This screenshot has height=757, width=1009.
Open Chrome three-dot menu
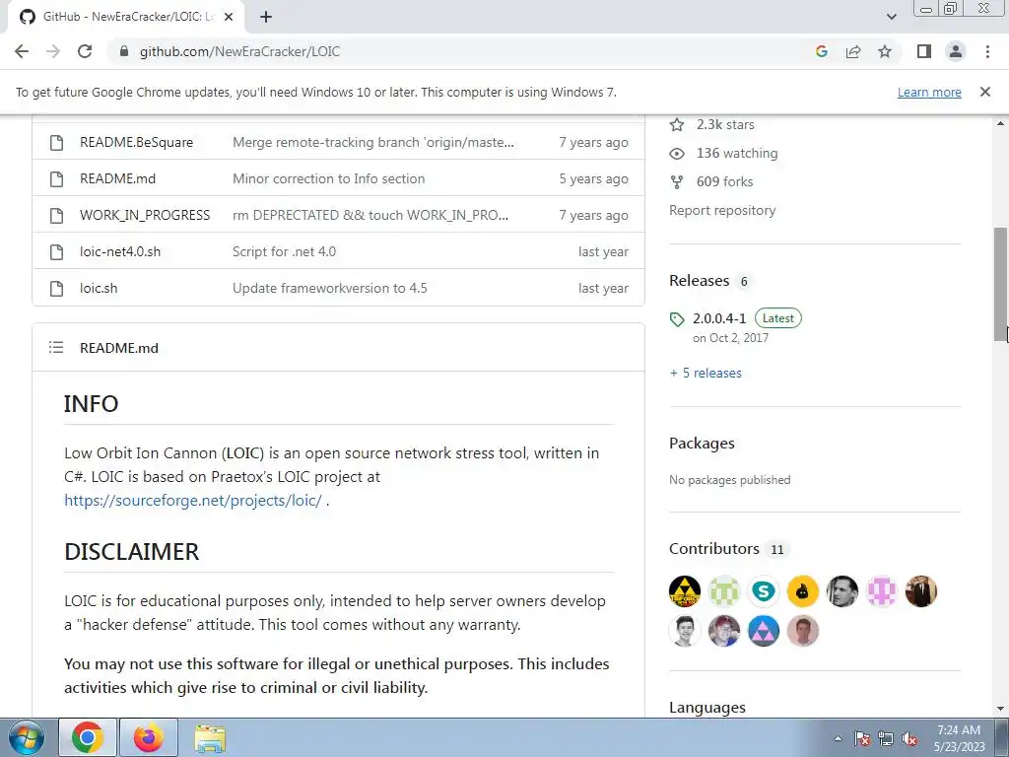pos(987,51)
